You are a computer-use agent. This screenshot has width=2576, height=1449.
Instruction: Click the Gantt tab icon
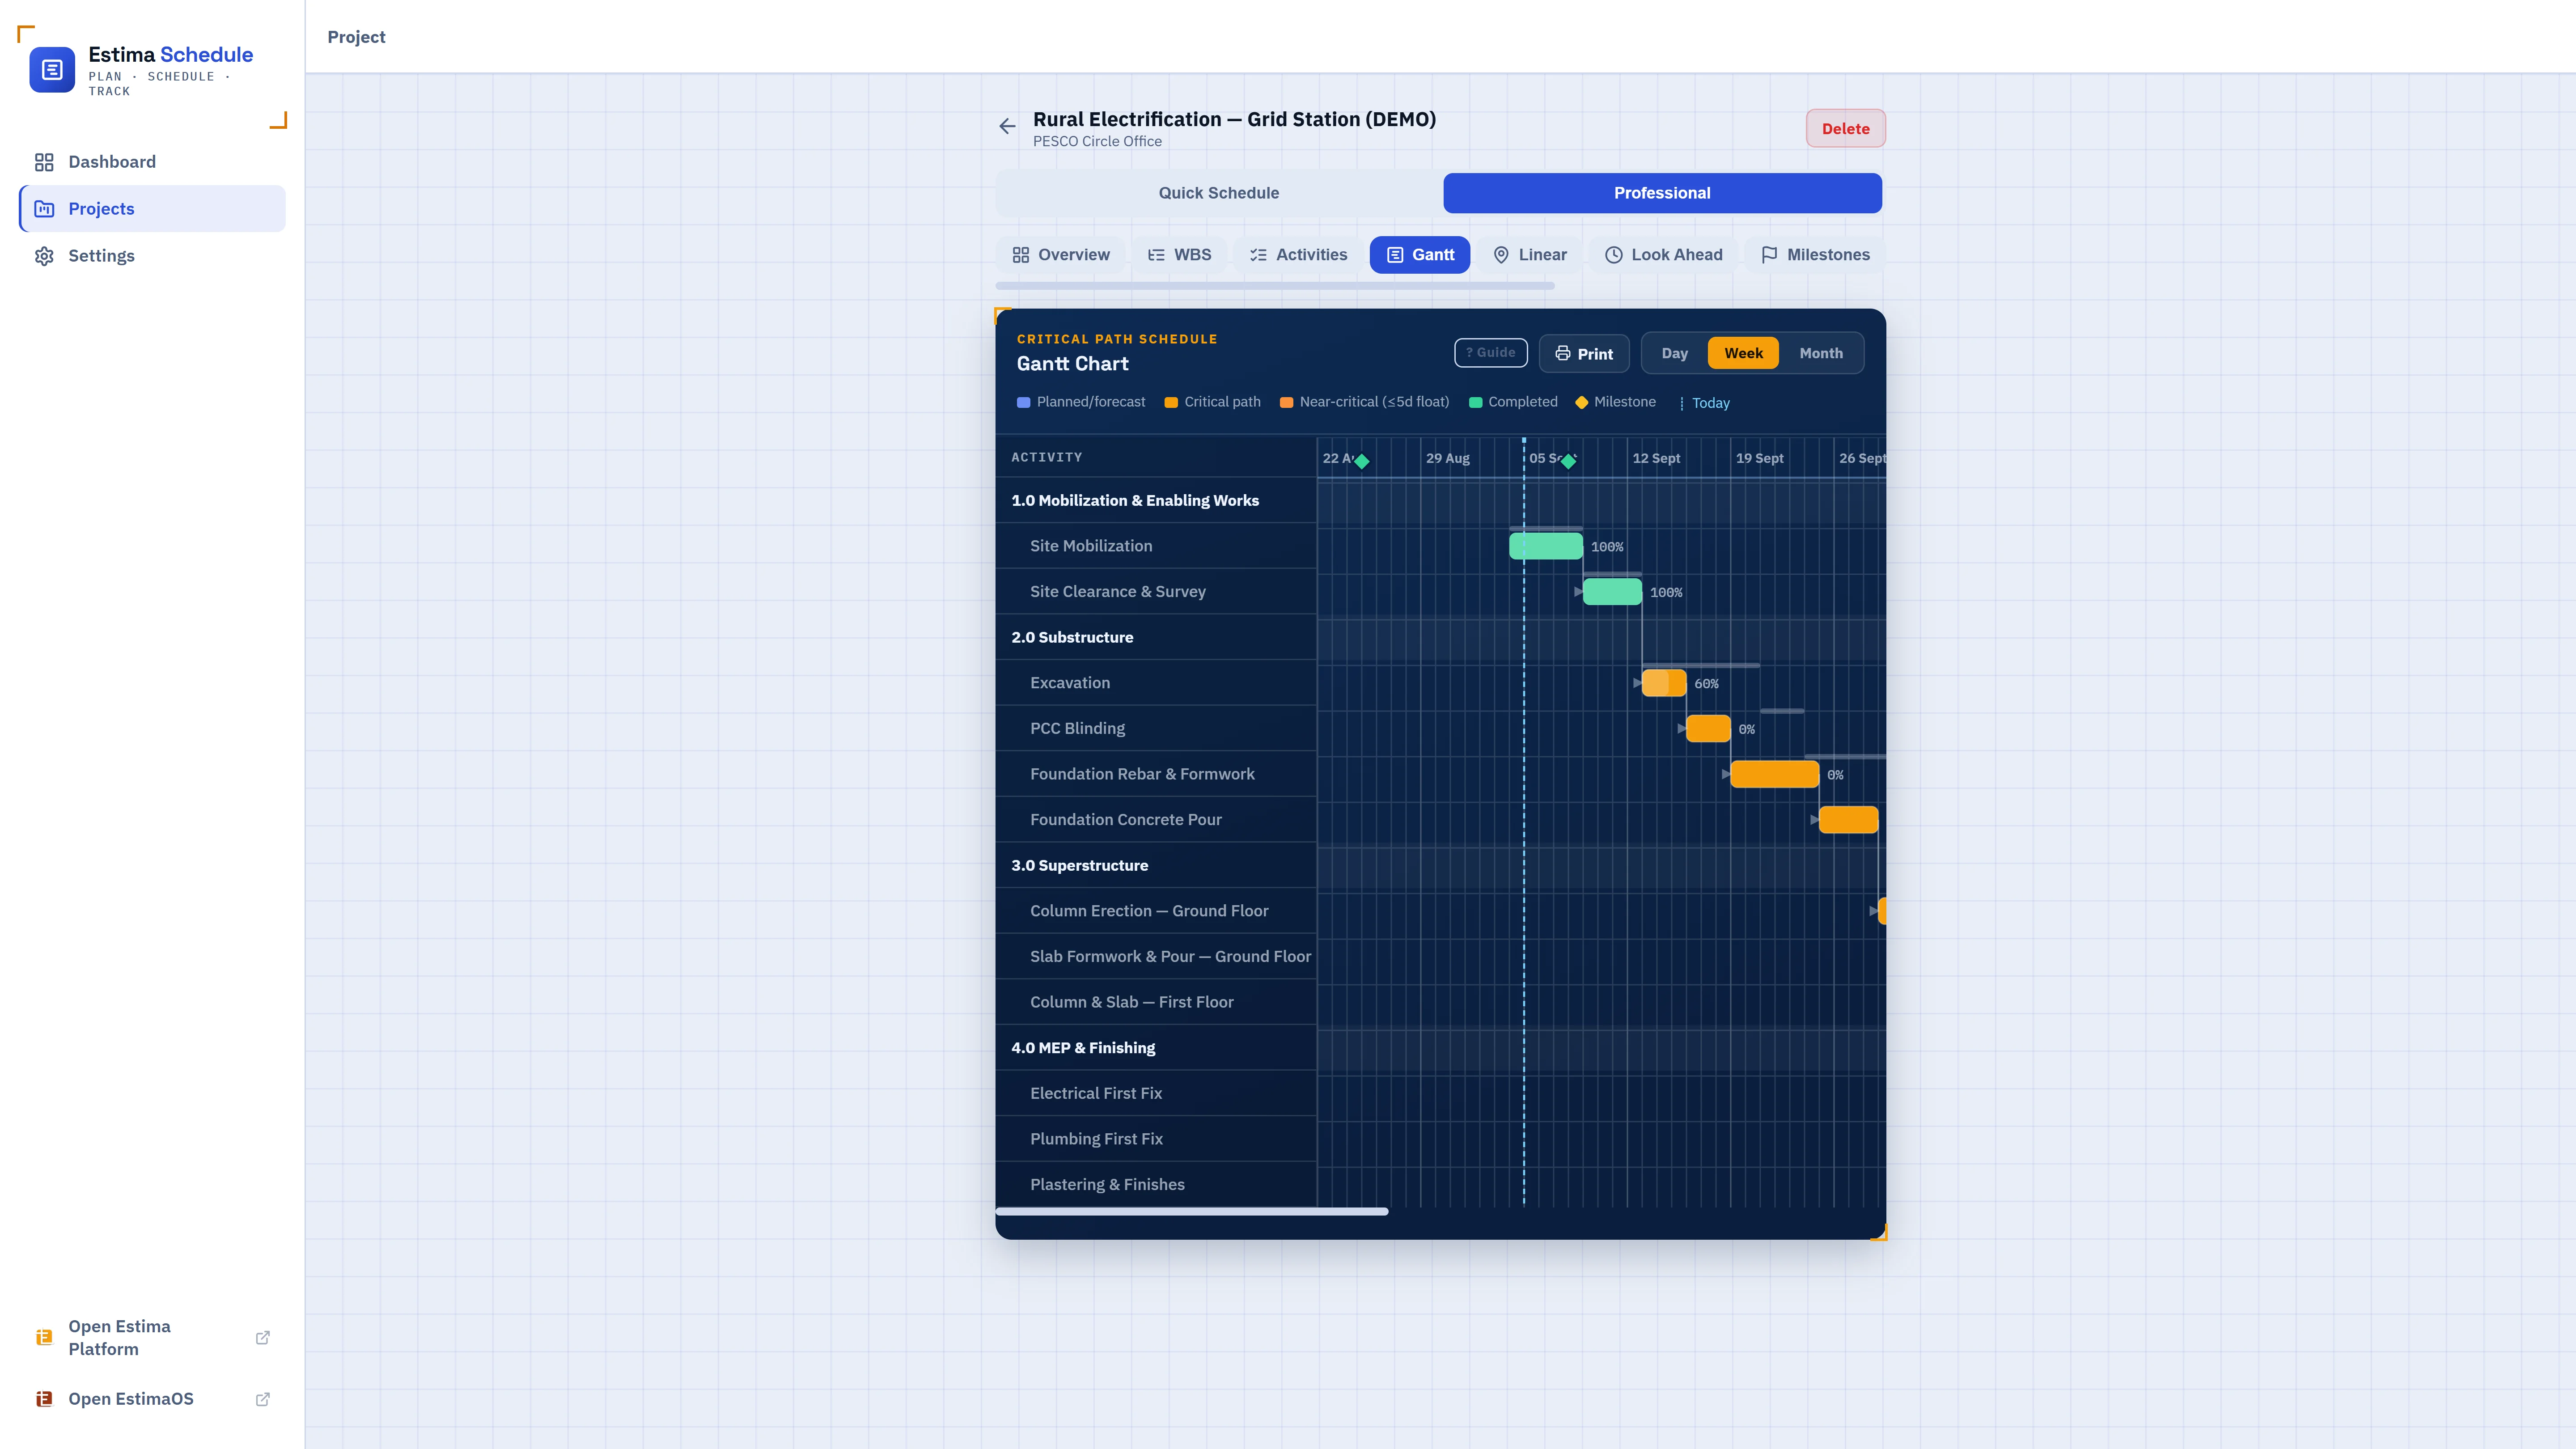[1395, 255]
